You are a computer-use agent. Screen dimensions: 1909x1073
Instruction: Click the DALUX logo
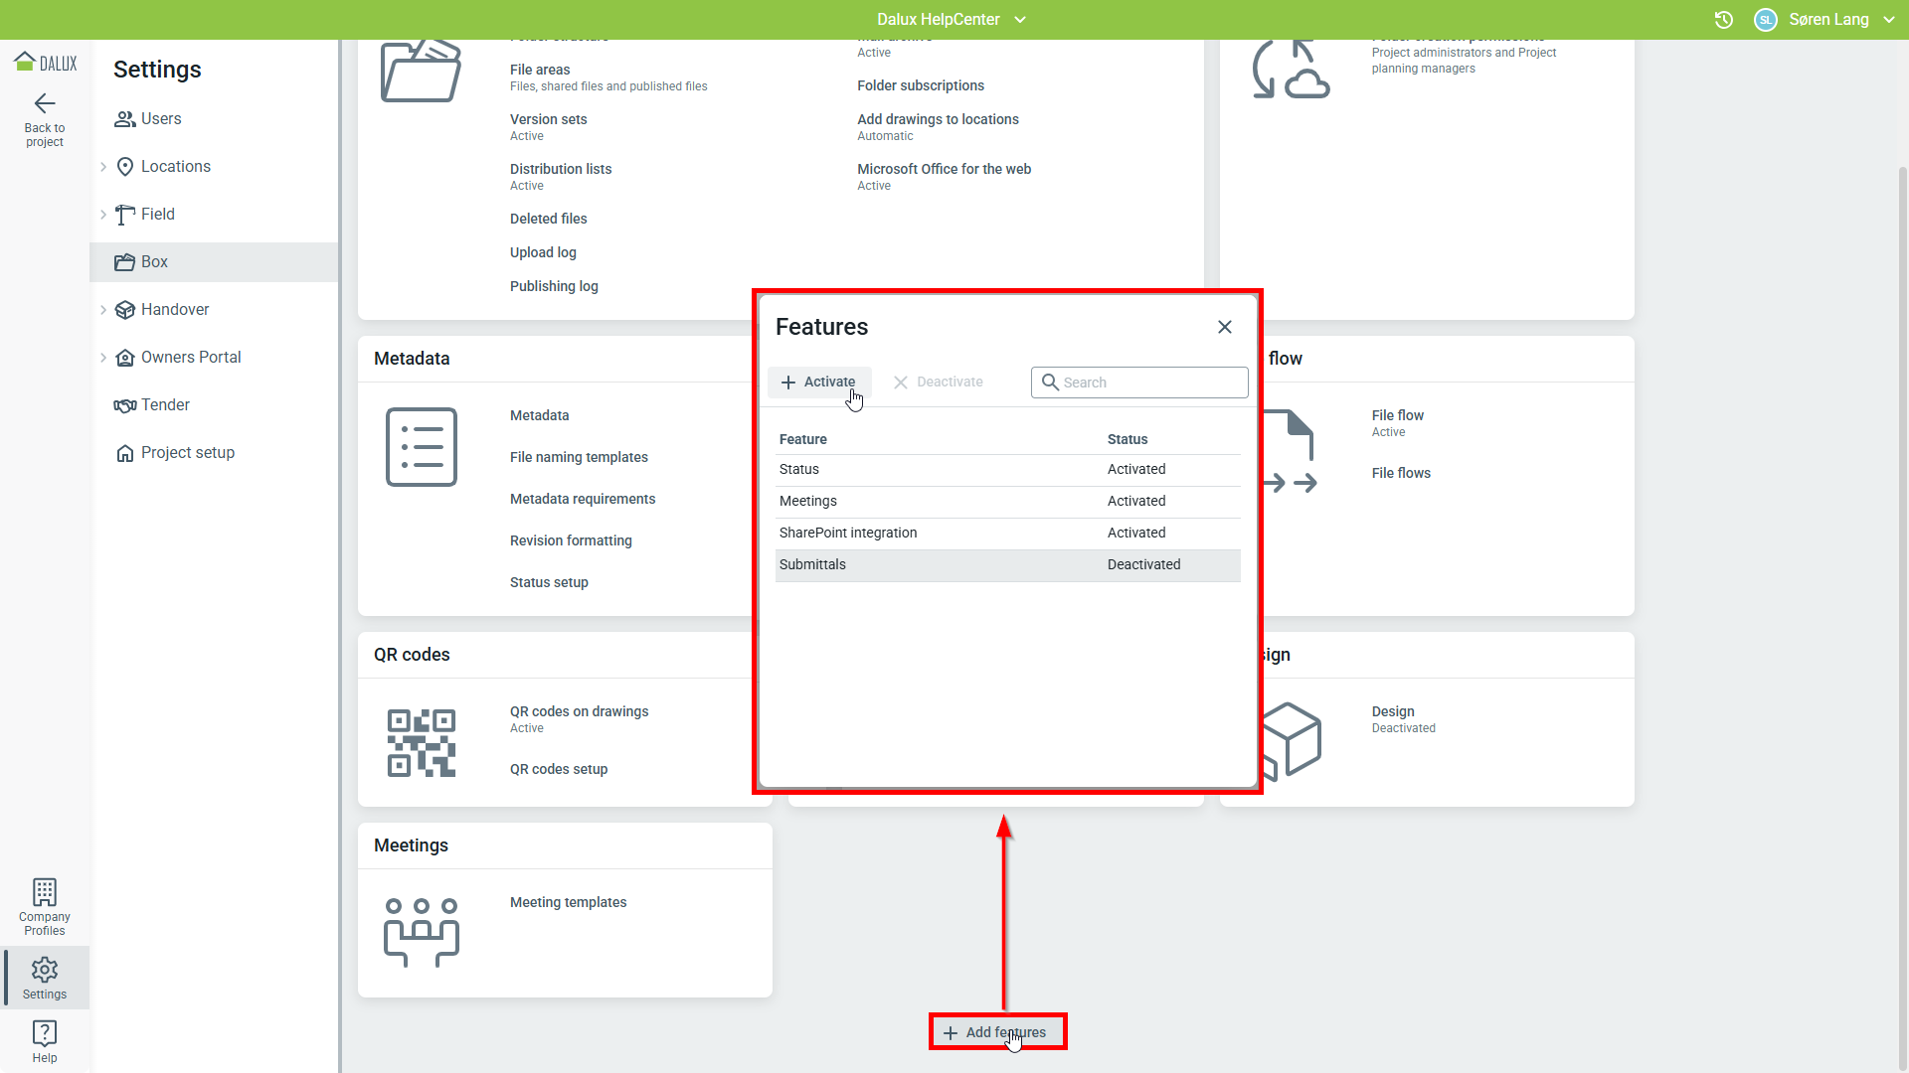coord(45,63)
